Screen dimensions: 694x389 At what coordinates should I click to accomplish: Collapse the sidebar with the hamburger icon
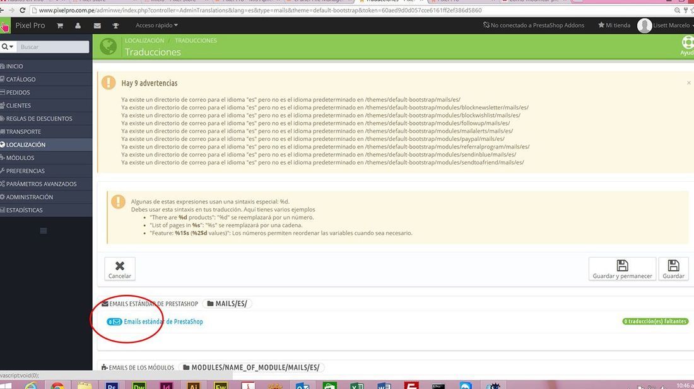coord(44,231)
